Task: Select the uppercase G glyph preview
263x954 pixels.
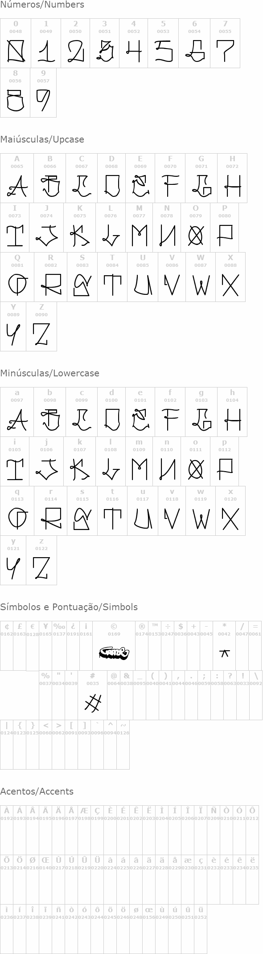Action: (201, 186)
